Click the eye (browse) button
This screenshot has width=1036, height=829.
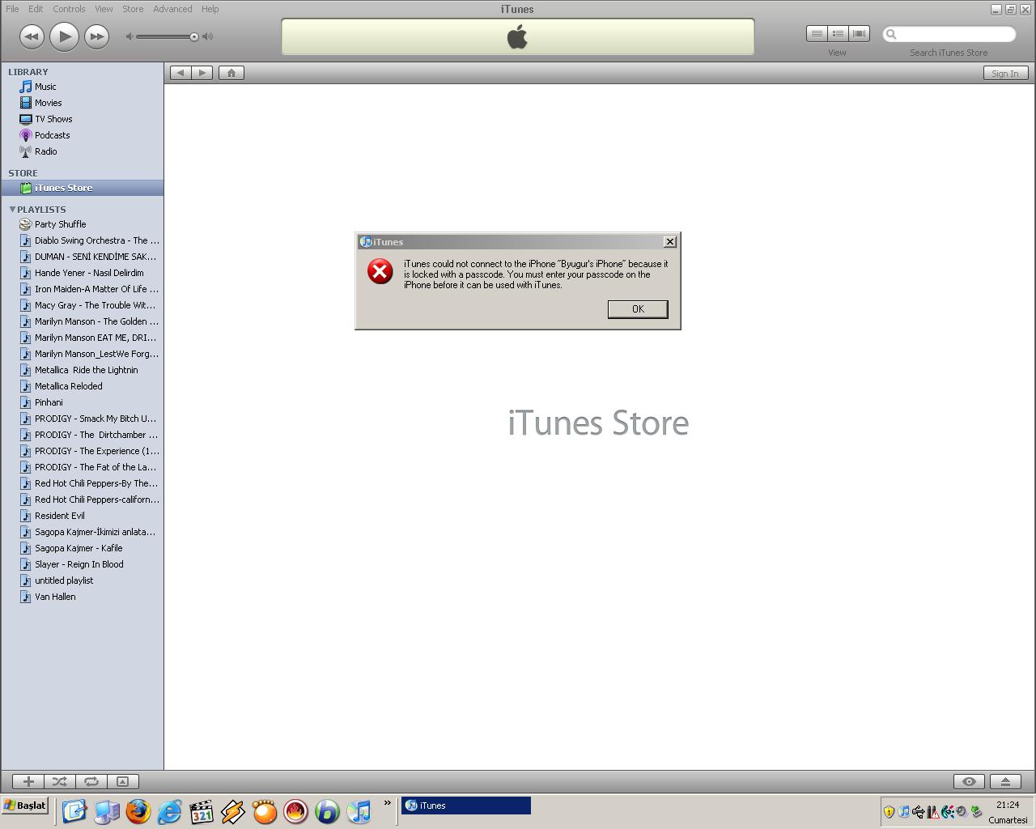pyautogui.click(x=969, y=781)
